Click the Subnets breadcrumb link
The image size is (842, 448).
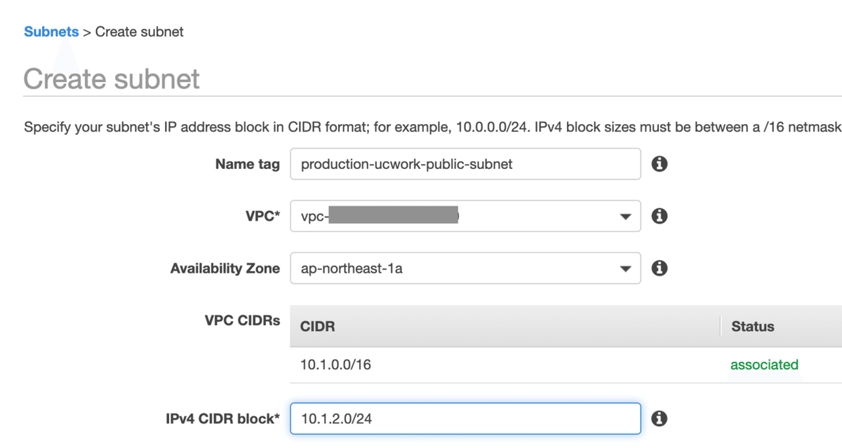(x=51, y=32)
